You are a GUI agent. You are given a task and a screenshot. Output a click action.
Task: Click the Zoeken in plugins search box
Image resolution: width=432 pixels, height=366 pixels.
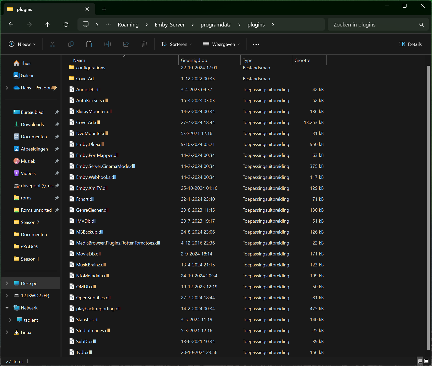point(375,25)
